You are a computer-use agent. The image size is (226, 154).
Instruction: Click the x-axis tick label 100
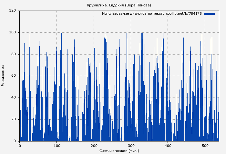[56, 145]
